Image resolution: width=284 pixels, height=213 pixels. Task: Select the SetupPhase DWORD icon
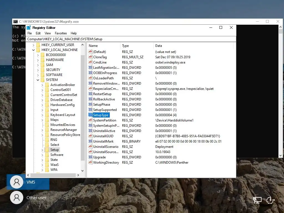coord(90,104)
